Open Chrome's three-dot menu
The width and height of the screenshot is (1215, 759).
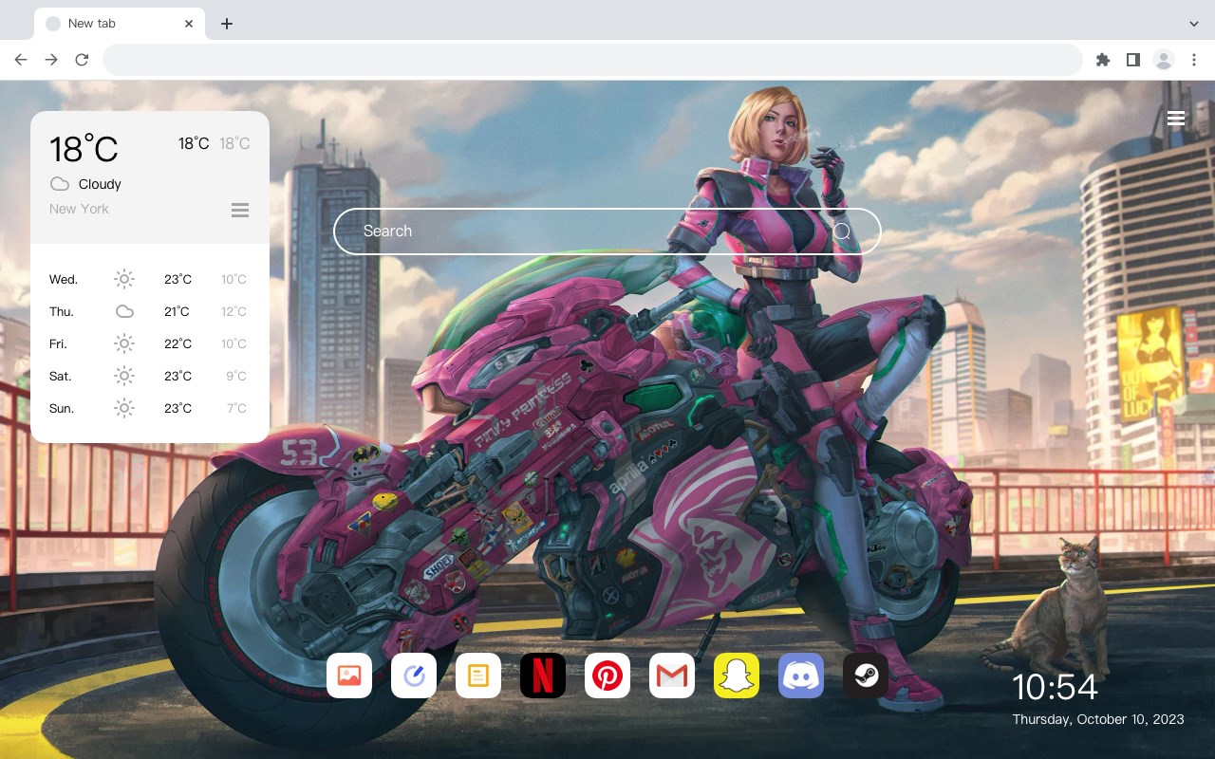[1194, 60]
